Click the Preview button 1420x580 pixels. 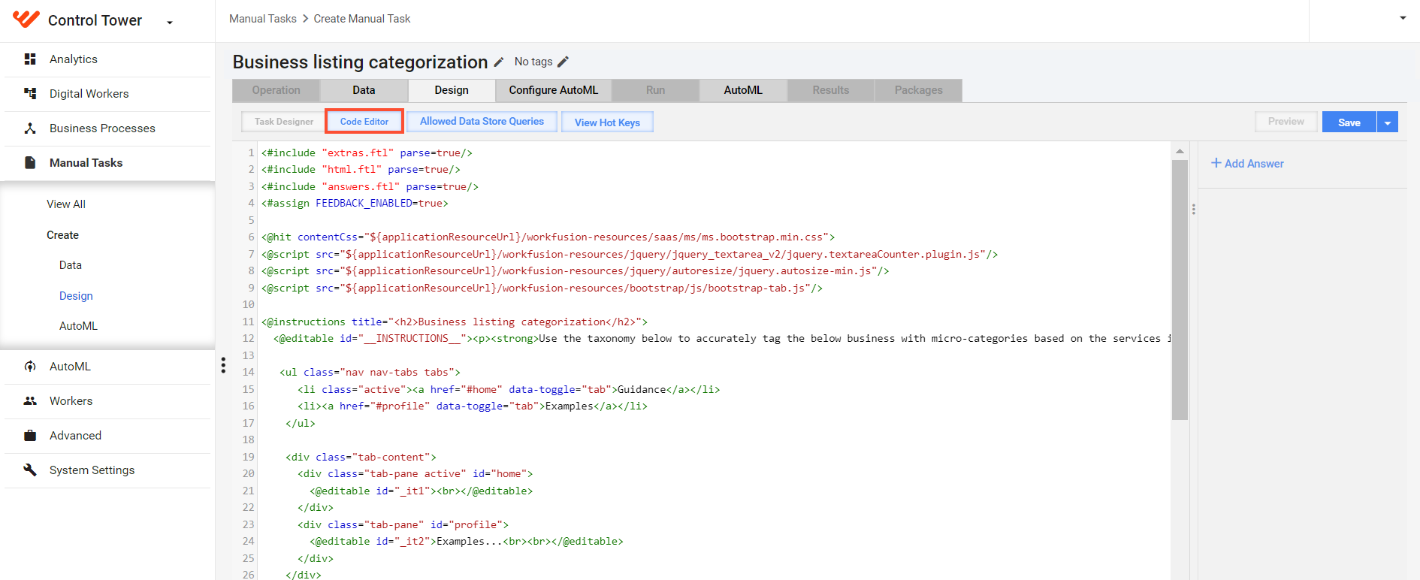pos(1286,122)
